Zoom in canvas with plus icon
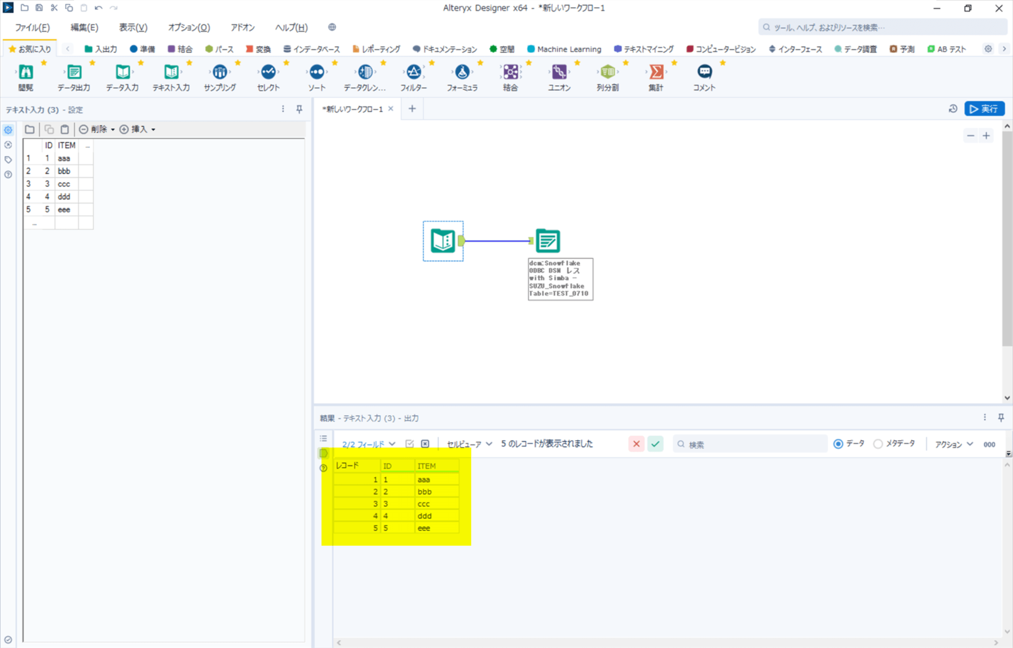1013x648 pixels. click(x=986, y=136)
